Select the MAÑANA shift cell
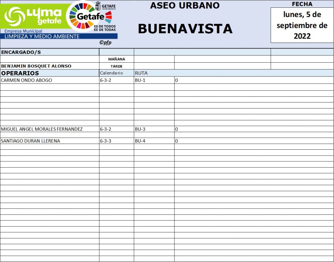 click(x=116, y=59)
